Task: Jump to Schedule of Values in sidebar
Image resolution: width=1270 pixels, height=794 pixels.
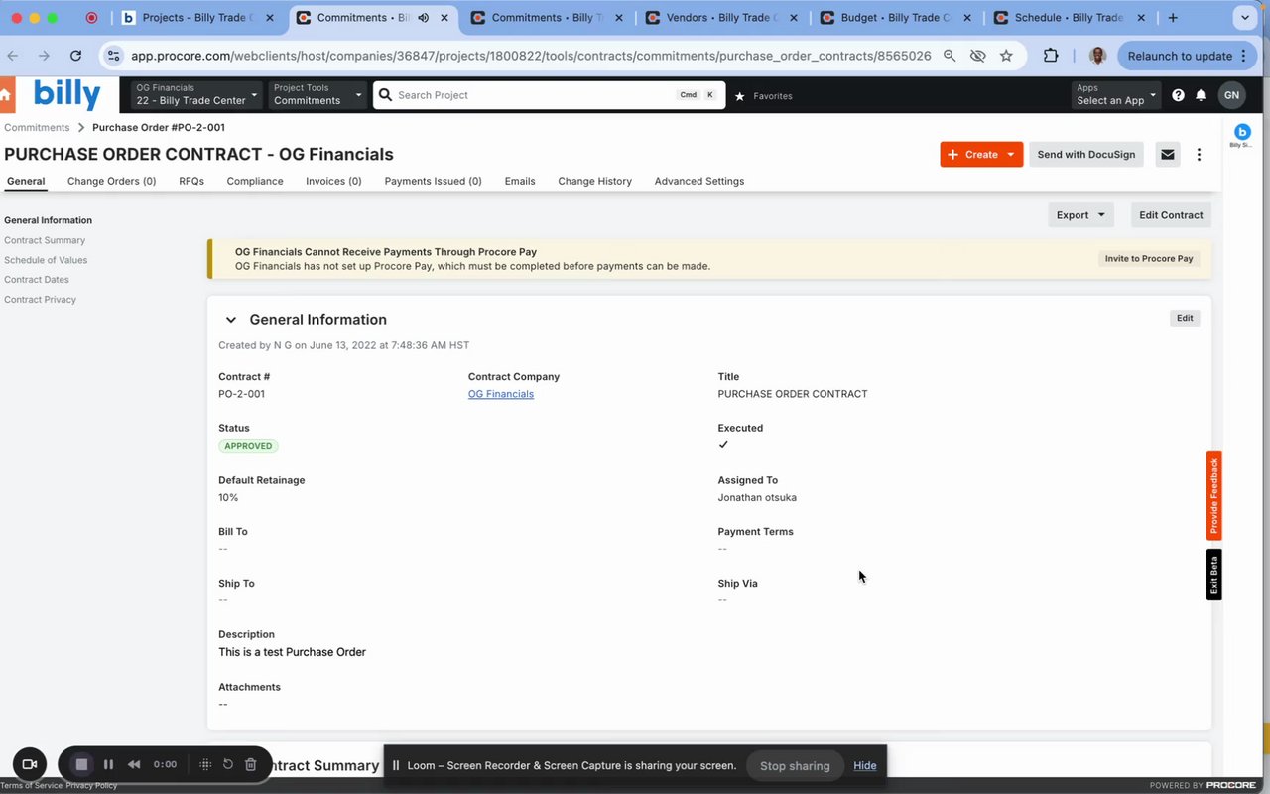Action: (46, 260)
